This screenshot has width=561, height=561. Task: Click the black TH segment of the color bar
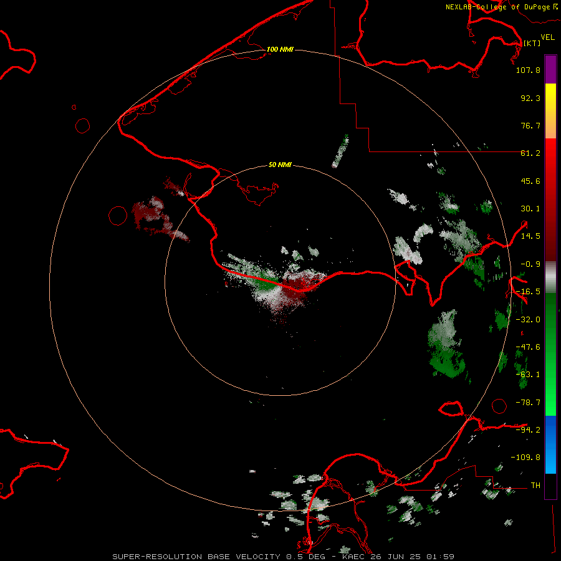tap(550, 486)
